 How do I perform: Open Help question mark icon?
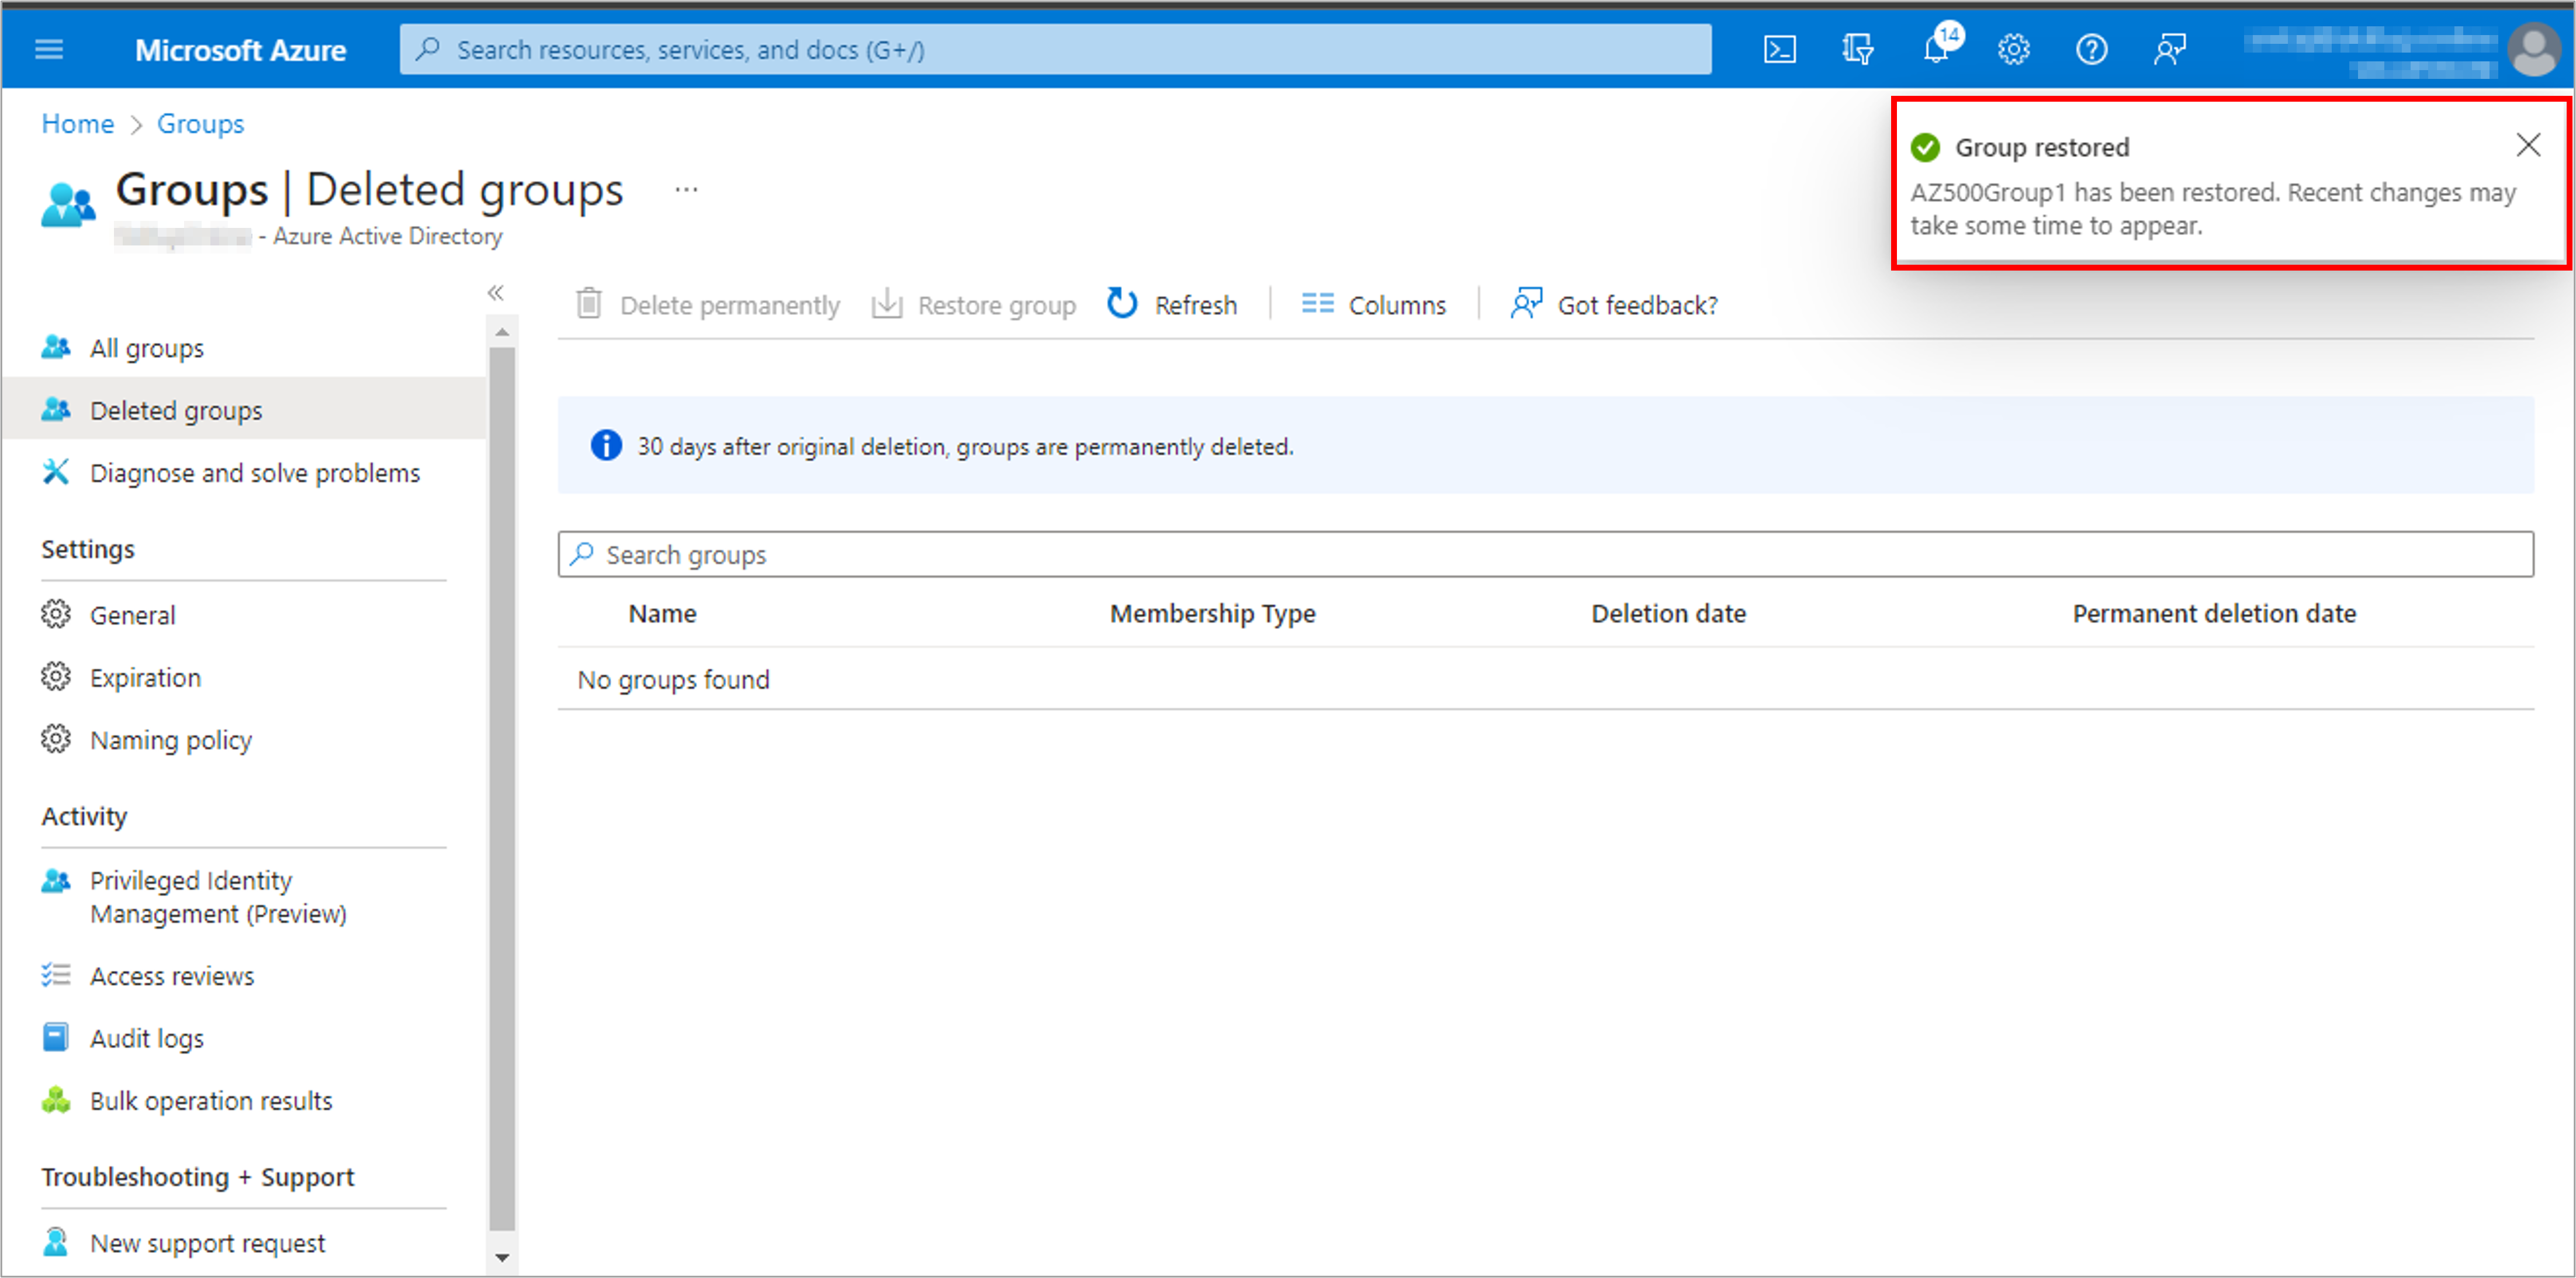tap(2091, 49)
